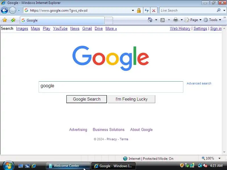Click the Live Search magnifier icon
Viewport: 227px width, 170px height.
[218, 10]
